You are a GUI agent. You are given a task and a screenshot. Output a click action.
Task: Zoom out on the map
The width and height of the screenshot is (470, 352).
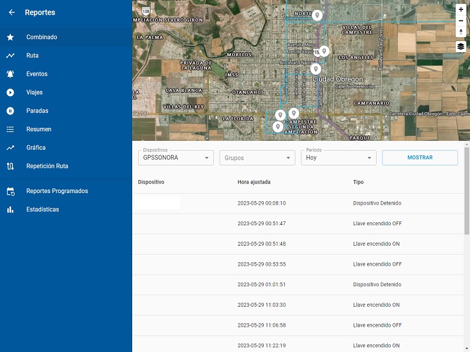(461, 21)
